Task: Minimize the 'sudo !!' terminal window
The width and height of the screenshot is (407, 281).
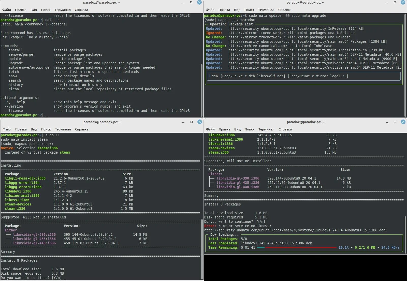Action: click(x=183, y=122)
